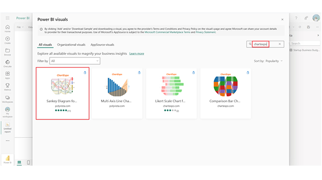This screenshot has height=180, width=322.
Task: Go to Home in left sidebar
Action: pyautogui.click(x=7, y=29)
